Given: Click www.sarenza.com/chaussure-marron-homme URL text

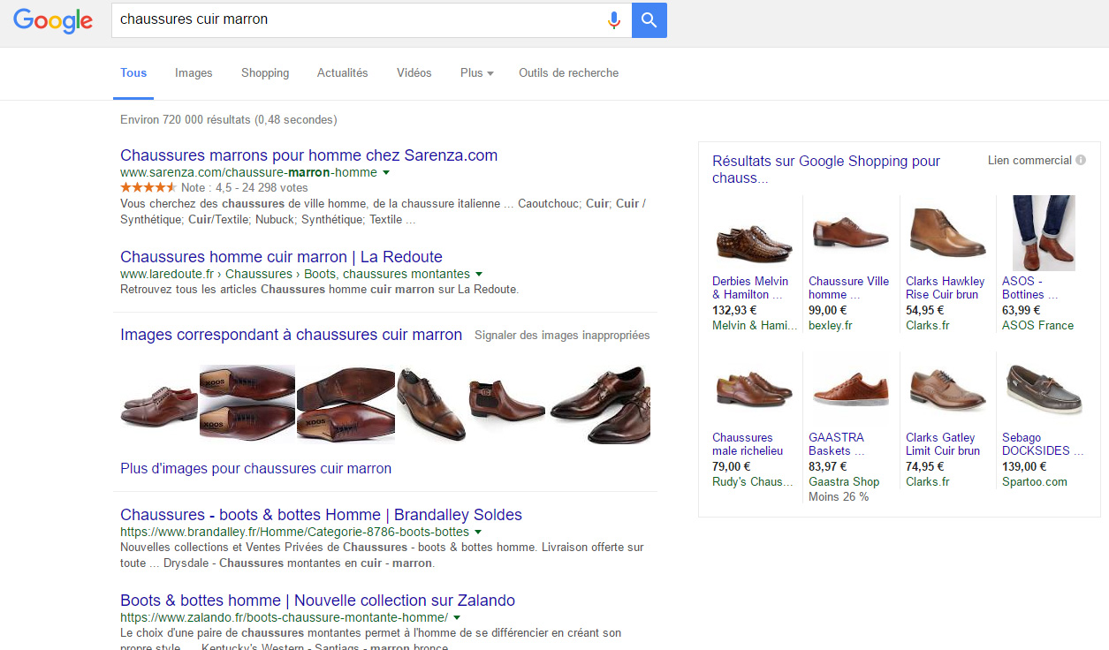Looking at the screenshot, I should pyautogui.click(x=248, y=172).
